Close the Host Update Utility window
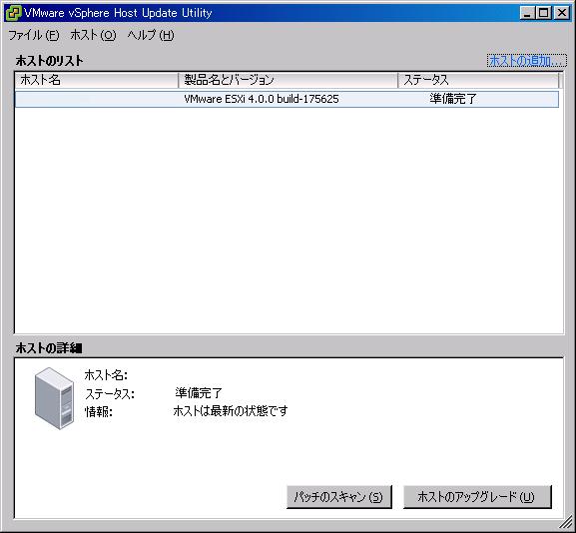 point(562,13)
